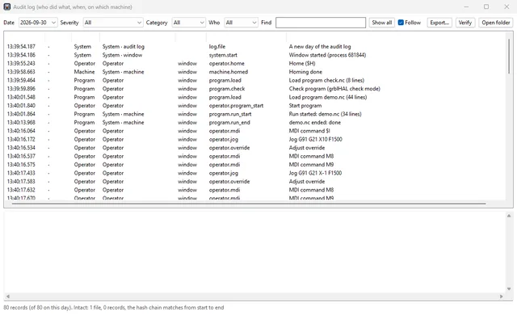The image size is (517, 316).
Task: Click the 13:40:17.583 timestamp cell
Action: pyautogui.click(x=21, y=181)
